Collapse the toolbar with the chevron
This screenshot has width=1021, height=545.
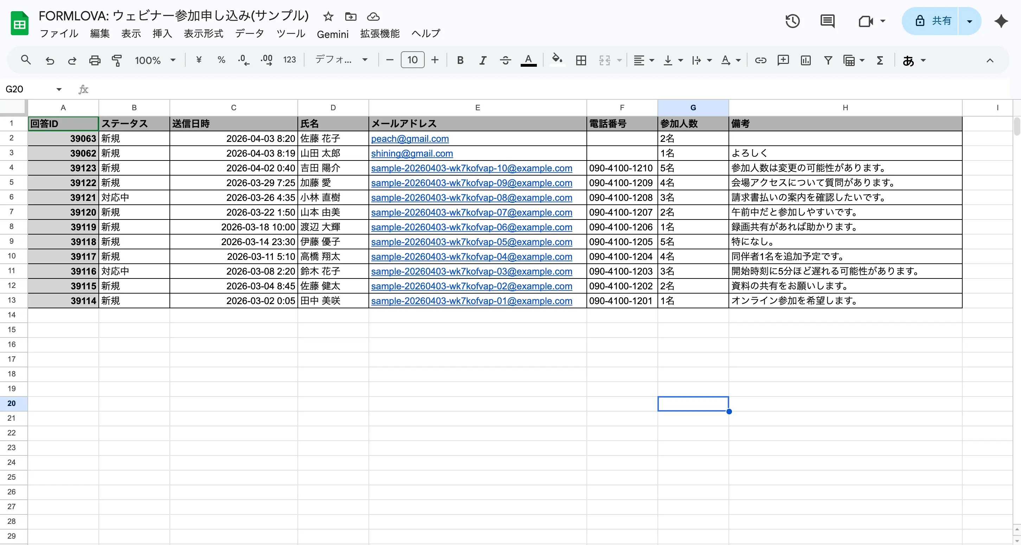[990, 60]
